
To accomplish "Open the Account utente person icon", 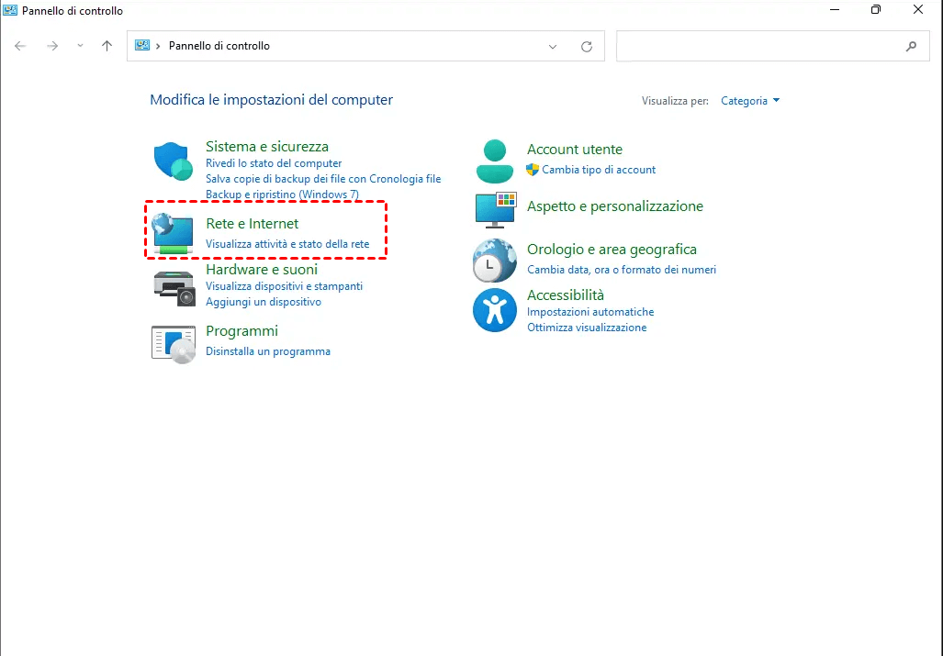I will click(494, 161).
